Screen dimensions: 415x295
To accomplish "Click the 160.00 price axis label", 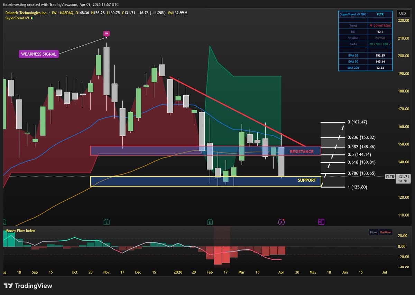I will [x=403, y=127].
